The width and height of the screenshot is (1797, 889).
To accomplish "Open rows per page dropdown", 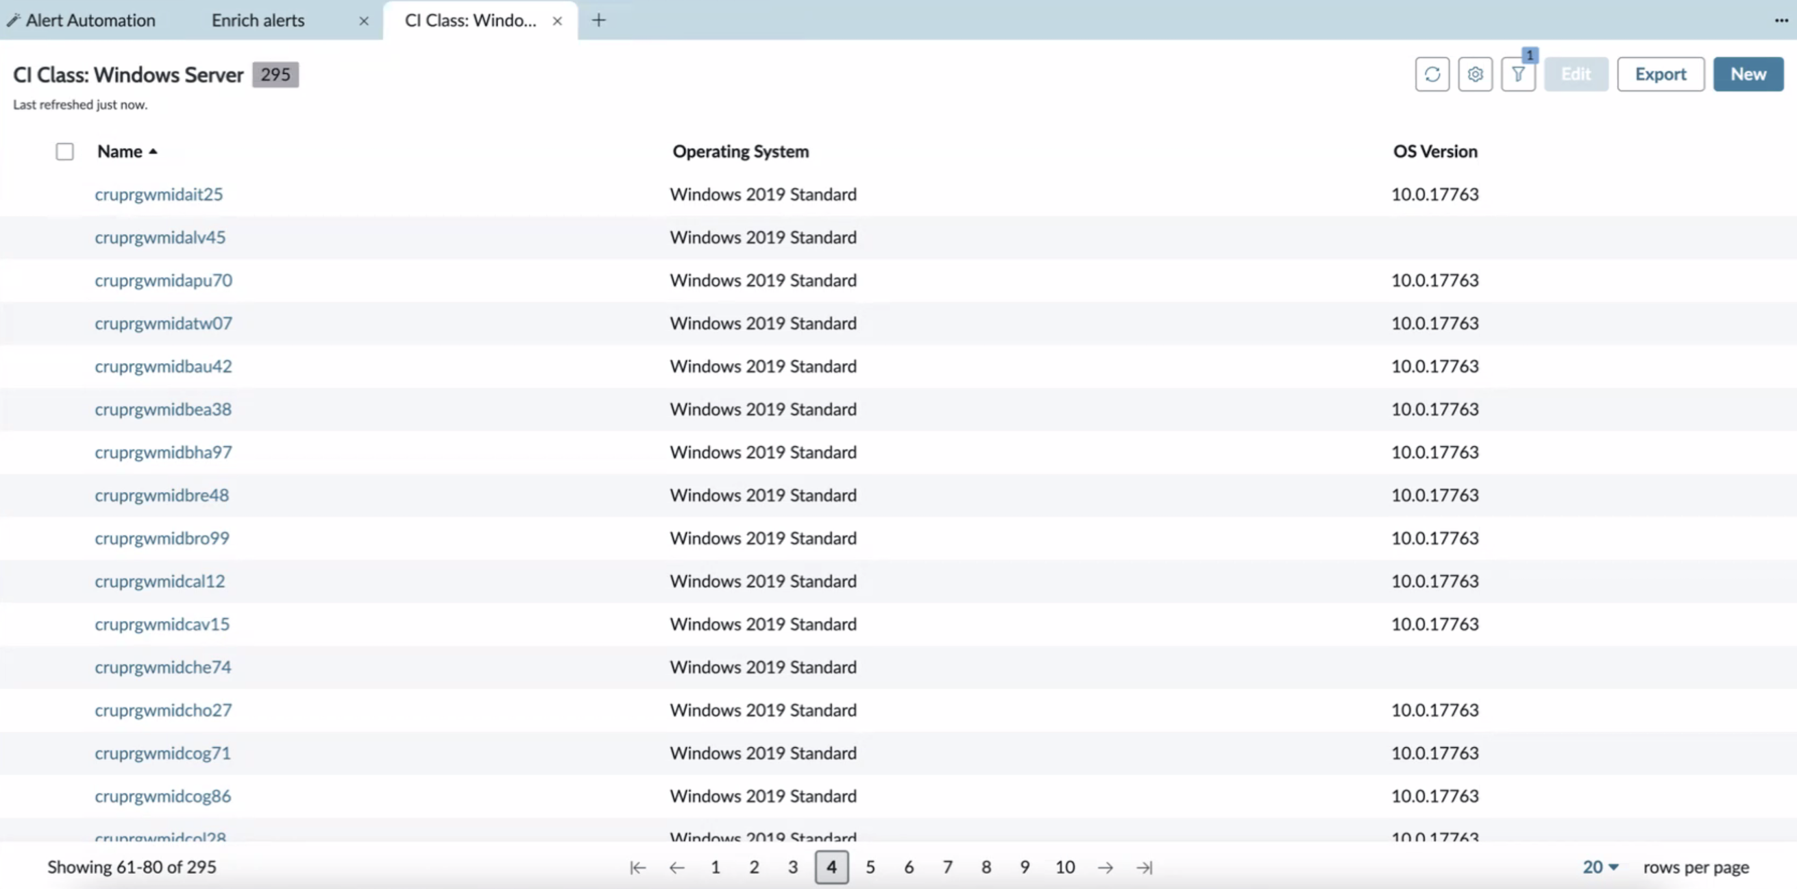I will (x=1600, y=867).
